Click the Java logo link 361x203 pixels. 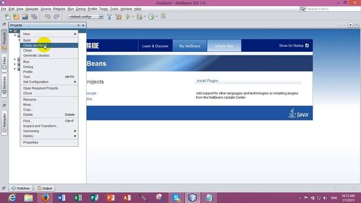pos(298,113)
